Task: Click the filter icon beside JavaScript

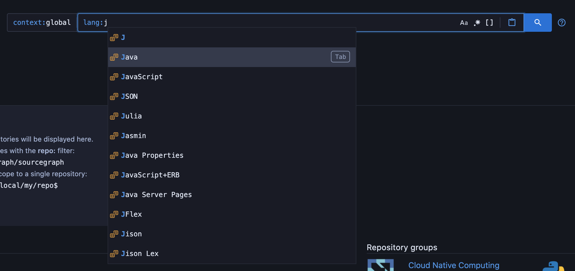Action: 114,77
